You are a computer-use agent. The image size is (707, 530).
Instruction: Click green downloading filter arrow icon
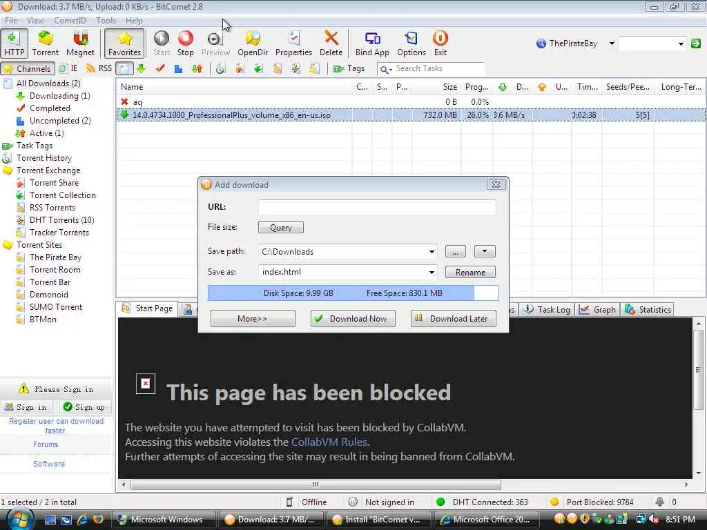(x=142, y=68)
